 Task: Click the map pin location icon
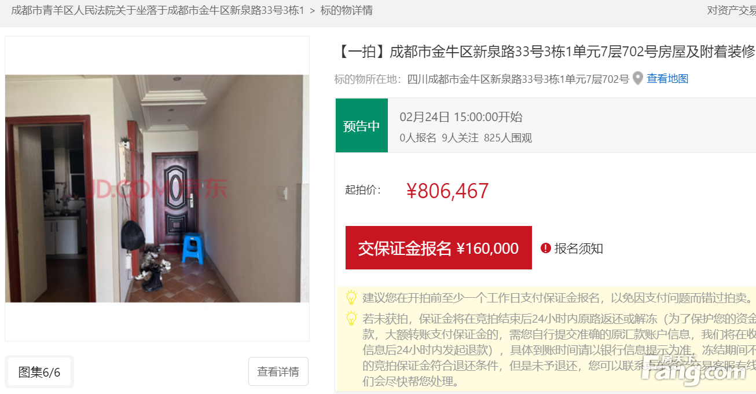click(x=637, y=79)
